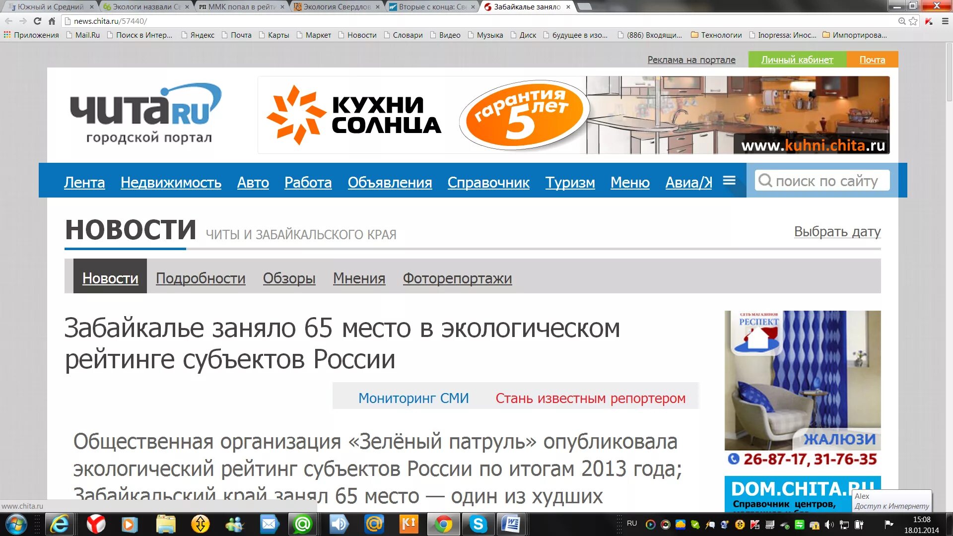Screen dimensions: 953x536
Task: Click the Chrome icon in the taskbar
Action: pos(443,524)
